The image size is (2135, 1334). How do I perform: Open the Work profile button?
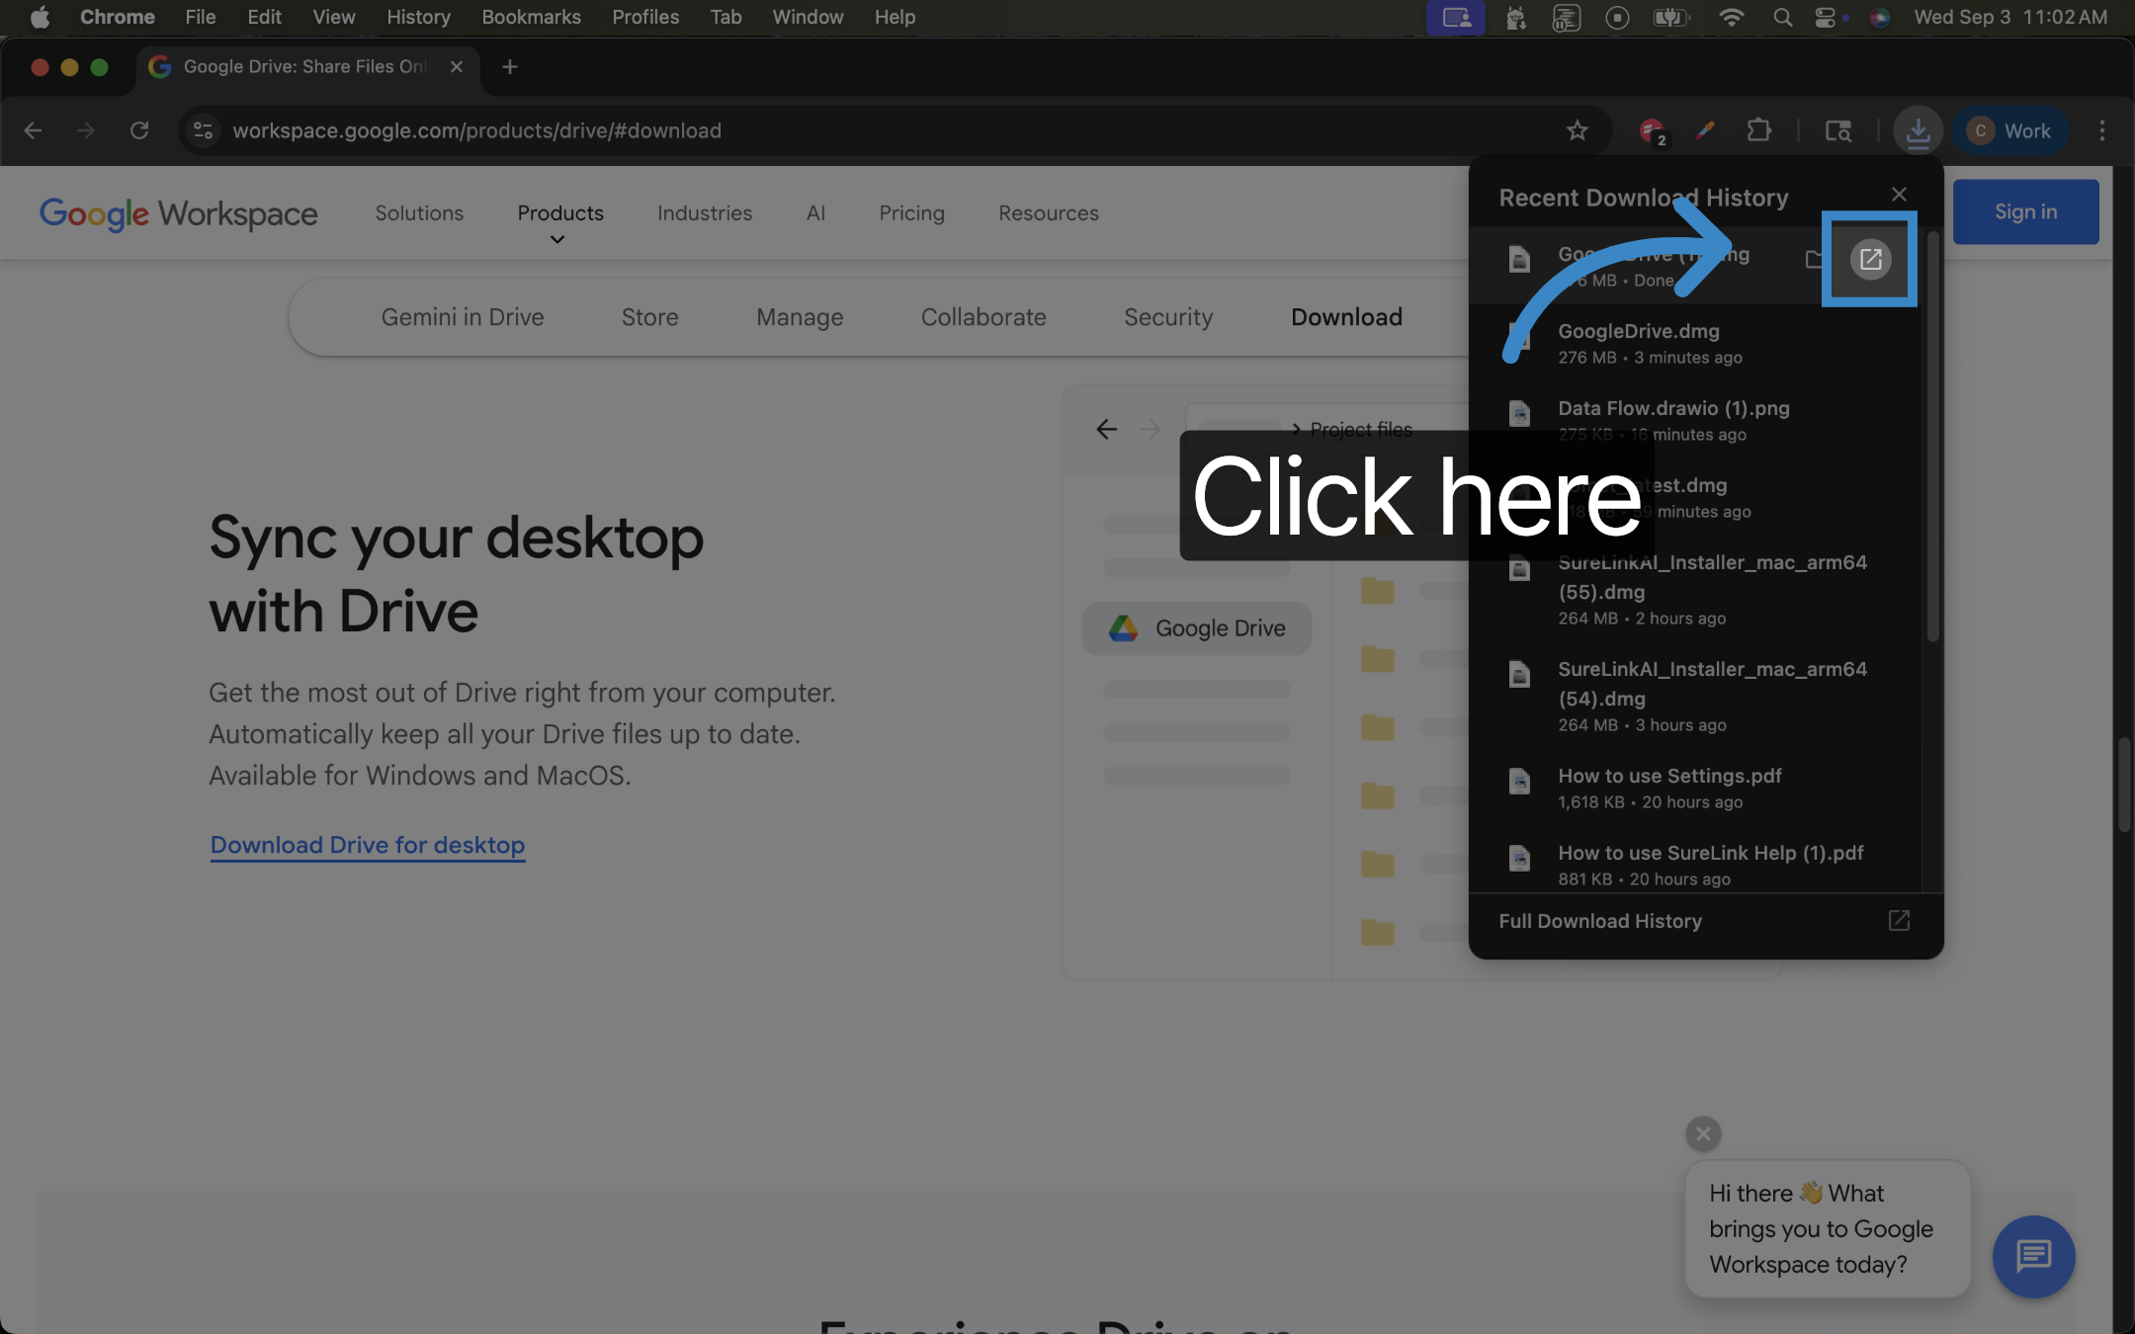click(2009, 130)
